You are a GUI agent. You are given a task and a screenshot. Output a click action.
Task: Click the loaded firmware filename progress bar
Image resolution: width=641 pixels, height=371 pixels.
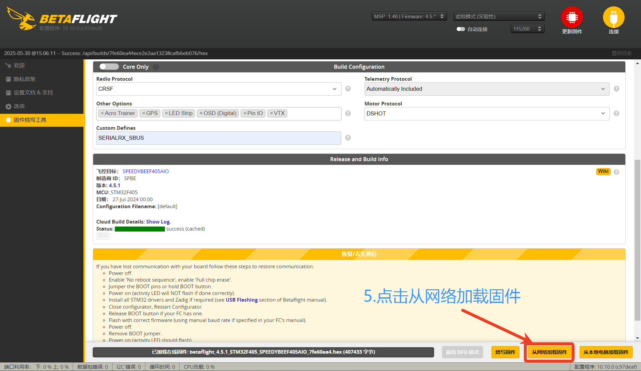pyautogui.click(x=263, y=352)
